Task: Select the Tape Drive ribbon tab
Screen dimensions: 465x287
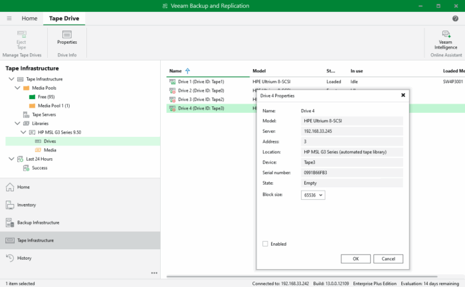Action: pyautogui.click(x=64, y=19)
